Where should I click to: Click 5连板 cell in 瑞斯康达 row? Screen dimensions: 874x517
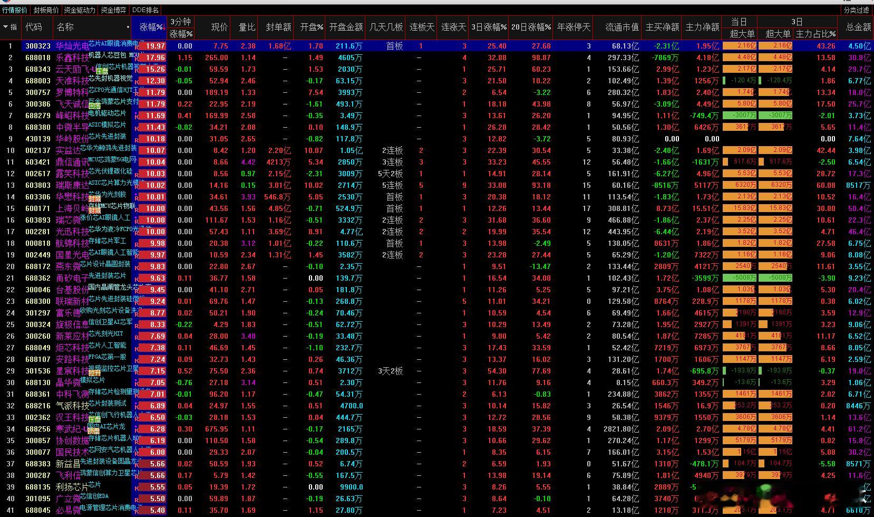(x=392, y=186)
